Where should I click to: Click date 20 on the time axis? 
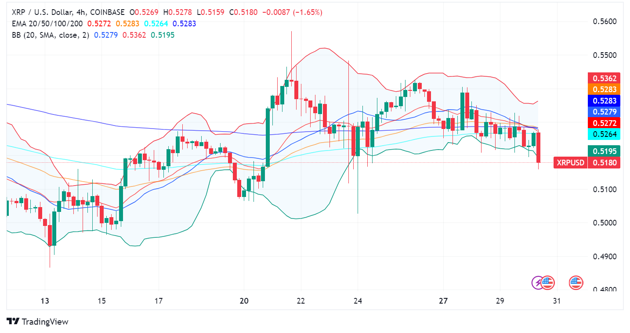[x=244, y=301]
